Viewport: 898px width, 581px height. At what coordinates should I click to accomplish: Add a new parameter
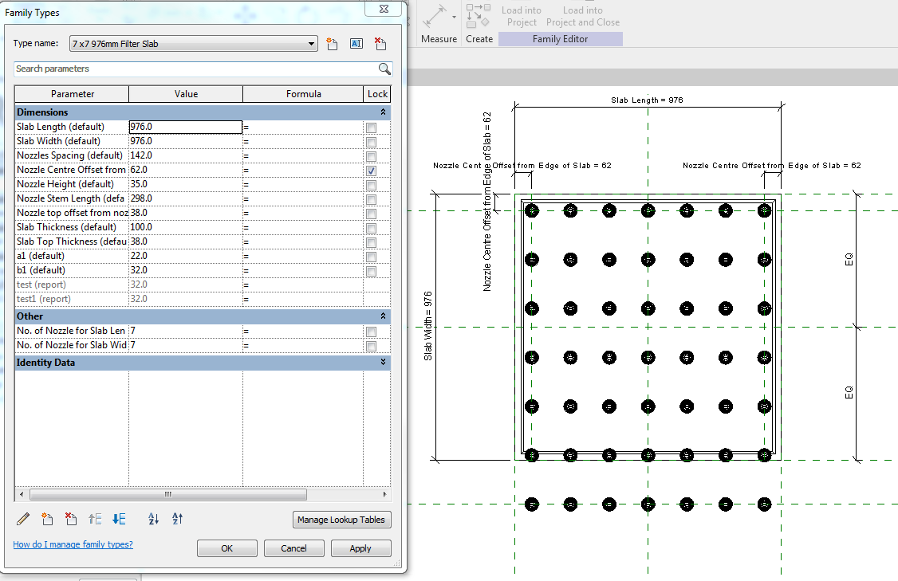47,519
